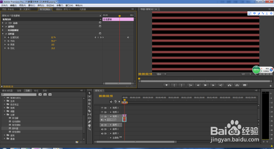Image resolution: width=274 pixels, height=149 pixels.
Task: Select the Hand tool
Action: tap(90, 125)
